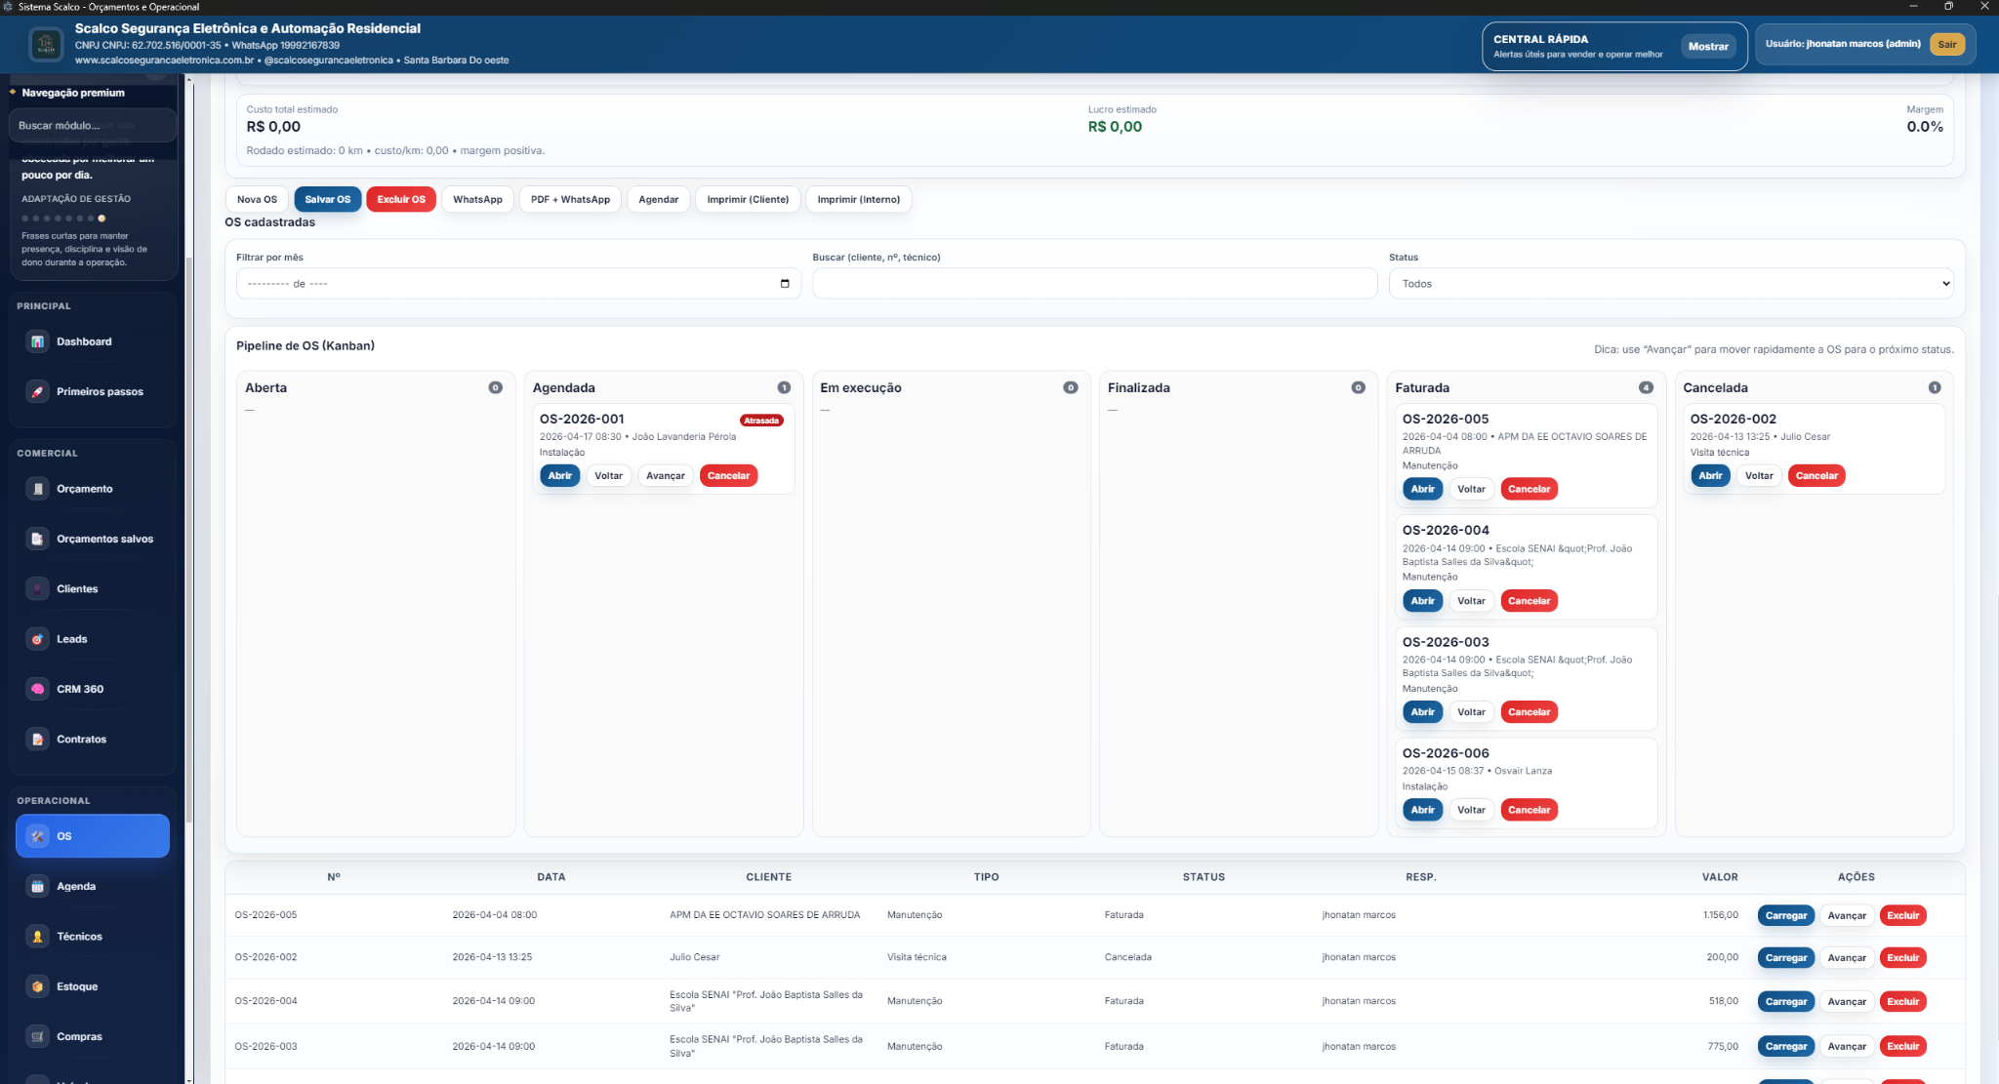
Task: Click the Salvar OS button
Action: pos(327,199)
